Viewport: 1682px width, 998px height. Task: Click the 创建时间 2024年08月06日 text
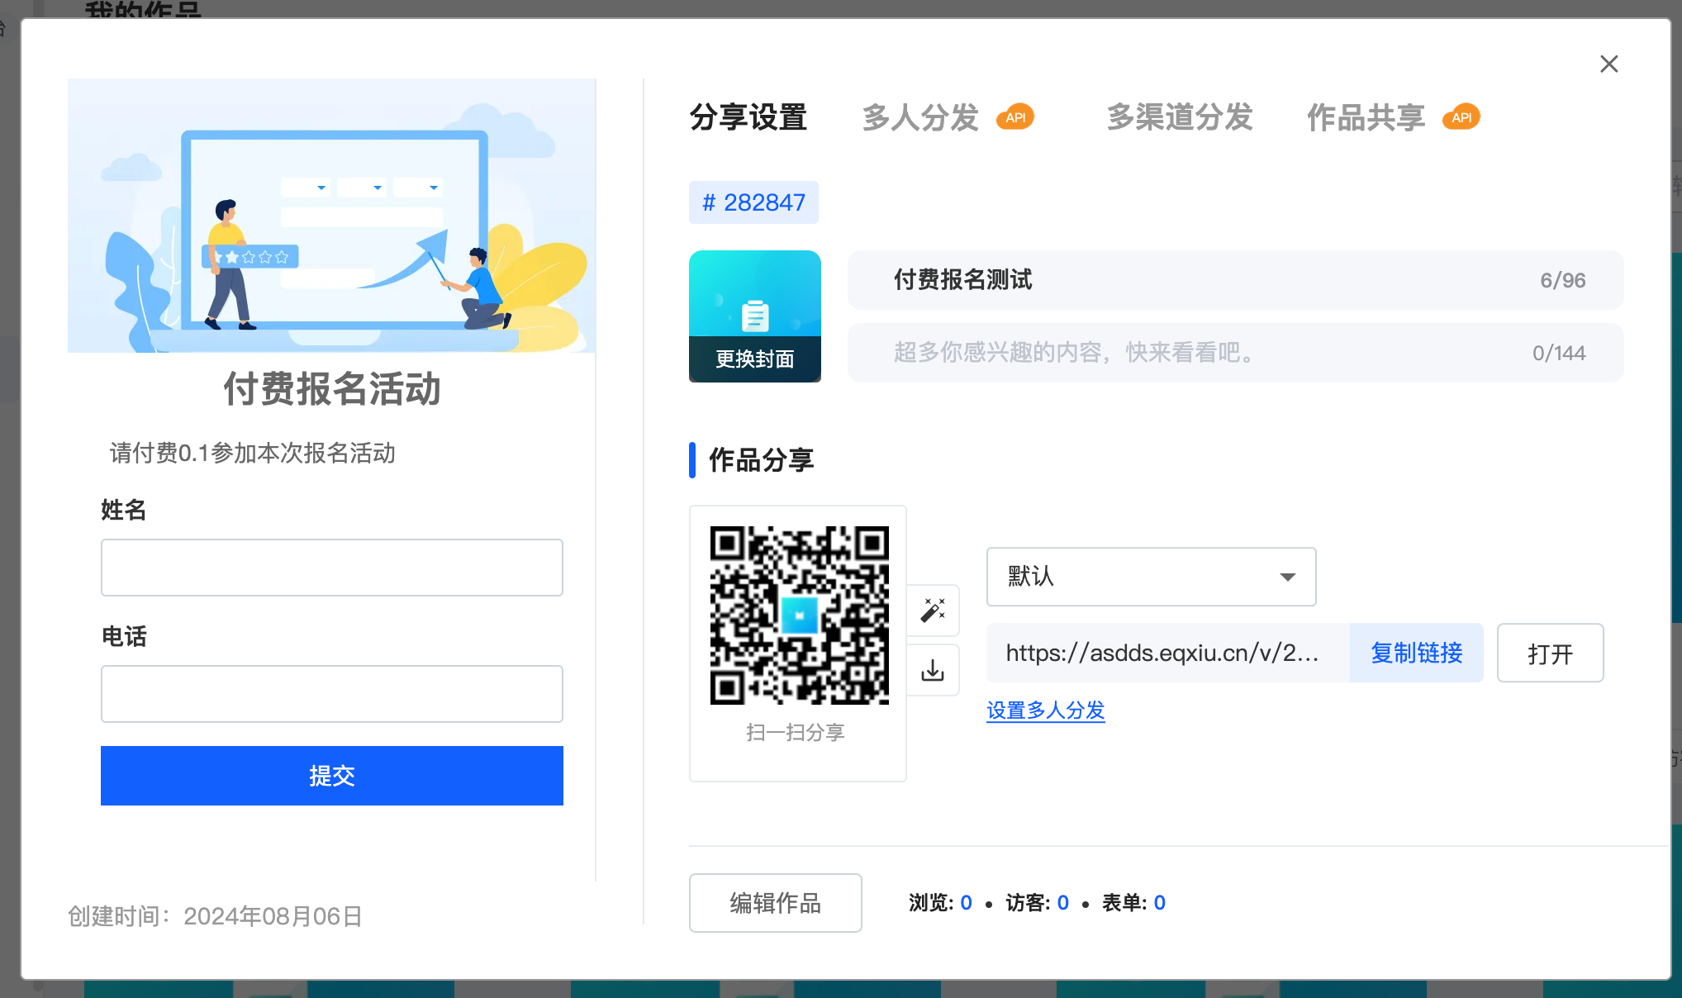click(x=215, y=916)
